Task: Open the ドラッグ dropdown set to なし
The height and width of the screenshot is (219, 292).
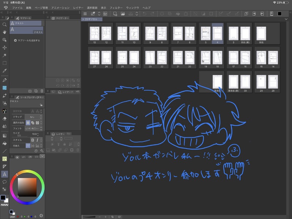Action: [x=34, y=117]
